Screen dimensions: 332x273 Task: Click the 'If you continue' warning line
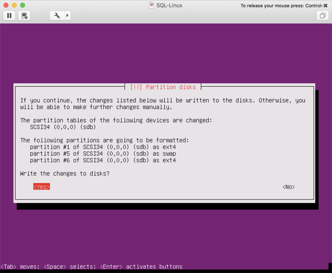coord(163,100)
